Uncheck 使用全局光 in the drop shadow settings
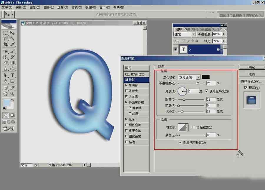 pyautogui.click(x=206, y=91)
